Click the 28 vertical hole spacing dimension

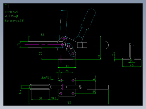coord(94,92)
